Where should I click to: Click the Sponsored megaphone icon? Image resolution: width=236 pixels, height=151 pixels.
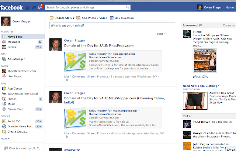tap(200, 25)
